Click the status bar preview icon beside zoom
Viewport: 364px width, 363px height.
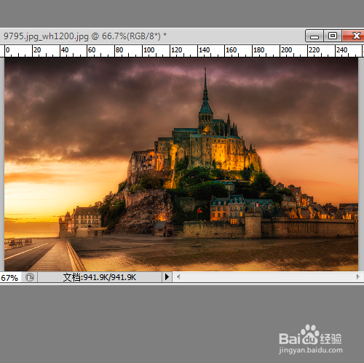pyautogui.click(x=30, y=277)
